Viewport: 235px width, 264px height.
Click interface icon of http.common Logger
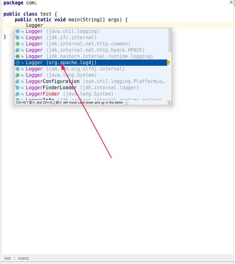pos(18,44)
